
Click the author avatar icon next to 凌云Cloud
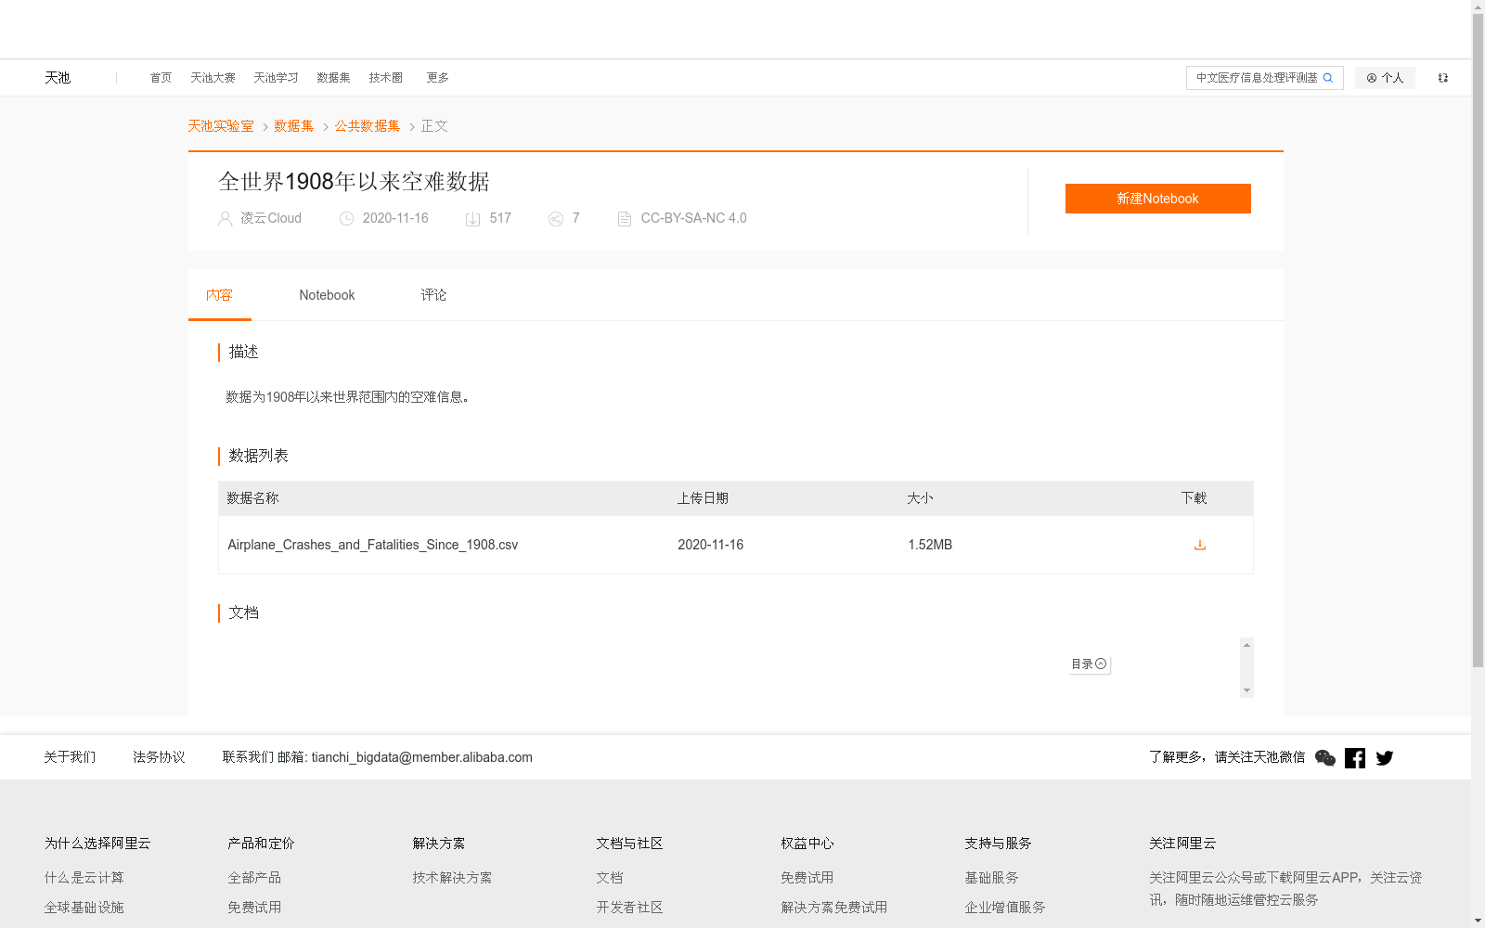(225, 219)
